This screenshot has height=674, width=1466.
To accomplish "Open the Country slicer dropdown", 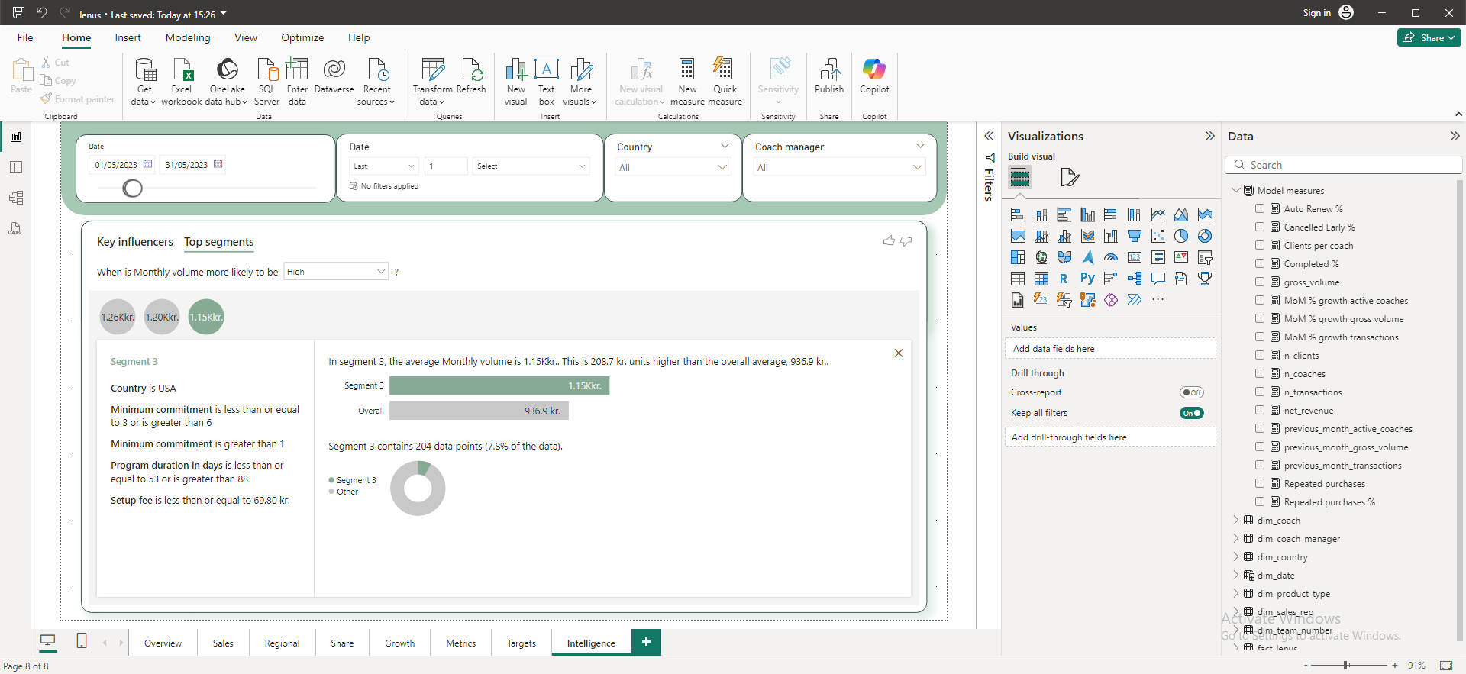I will point(673,167).
